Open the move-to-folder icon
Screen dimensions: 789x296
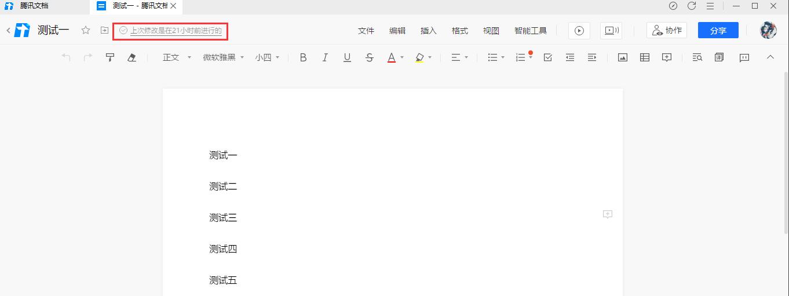tap(104, 30)
